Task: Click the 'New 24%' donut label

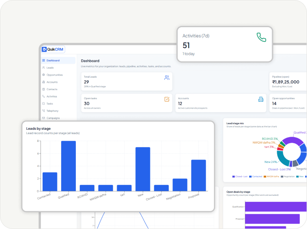Action: 271,162
